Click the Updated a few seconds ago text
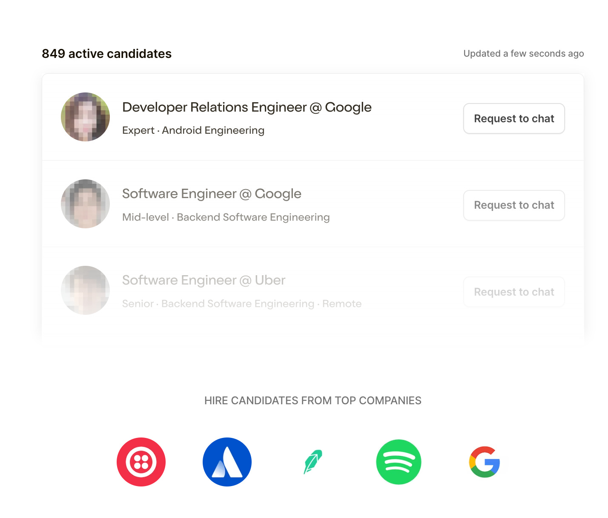608x518 pixels. [x=523, y=54]
